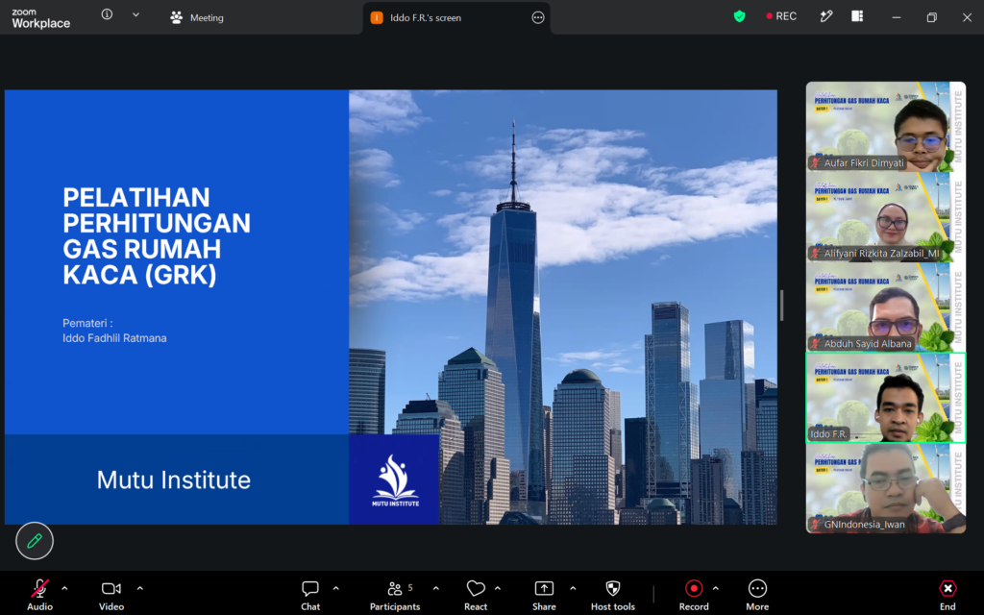Minimize the Zoom window
This screenshot has width=984, height=615.
click(897, 17)
